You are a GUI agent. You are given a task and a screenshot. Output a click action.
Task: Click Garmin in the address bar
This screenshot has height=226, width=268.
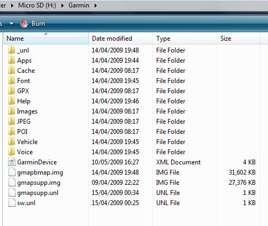click(79, 5)
